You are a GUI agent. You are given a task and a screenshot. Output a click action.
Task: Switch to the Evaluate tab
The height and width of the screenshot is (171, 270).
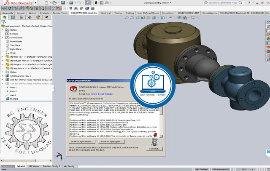pos(45,13)
